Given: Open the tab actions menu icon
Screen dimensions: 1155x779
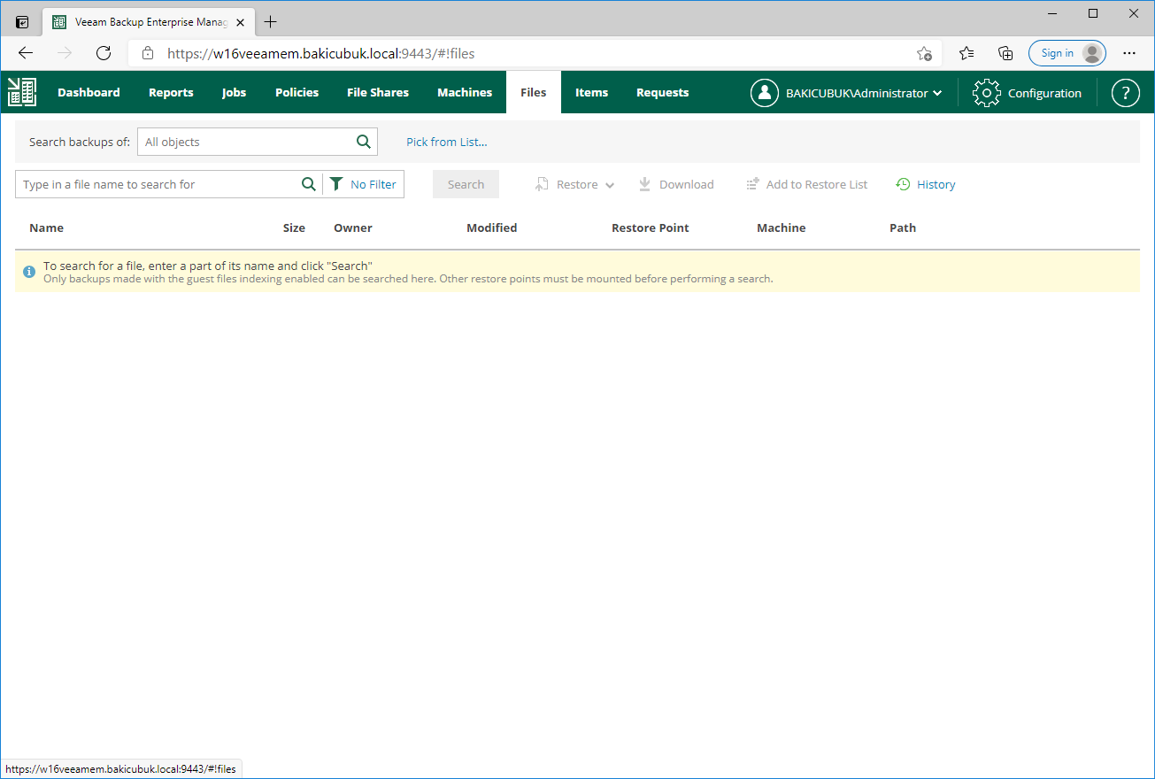Looking at the screenshot, I should pos(22,22).
